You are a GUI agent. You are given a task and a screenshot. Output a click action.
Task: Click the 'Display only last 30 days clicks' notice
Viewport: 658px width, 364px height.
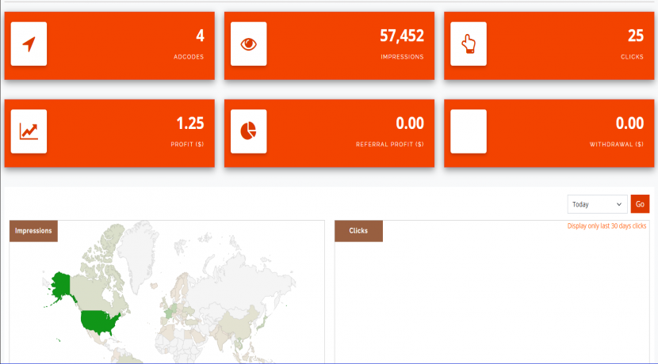[606, 226]
